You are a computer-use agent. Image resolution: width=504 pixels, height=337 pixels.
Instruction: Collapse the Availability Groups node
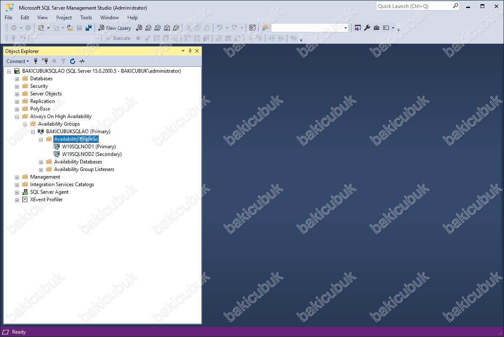tap(25, 124)
